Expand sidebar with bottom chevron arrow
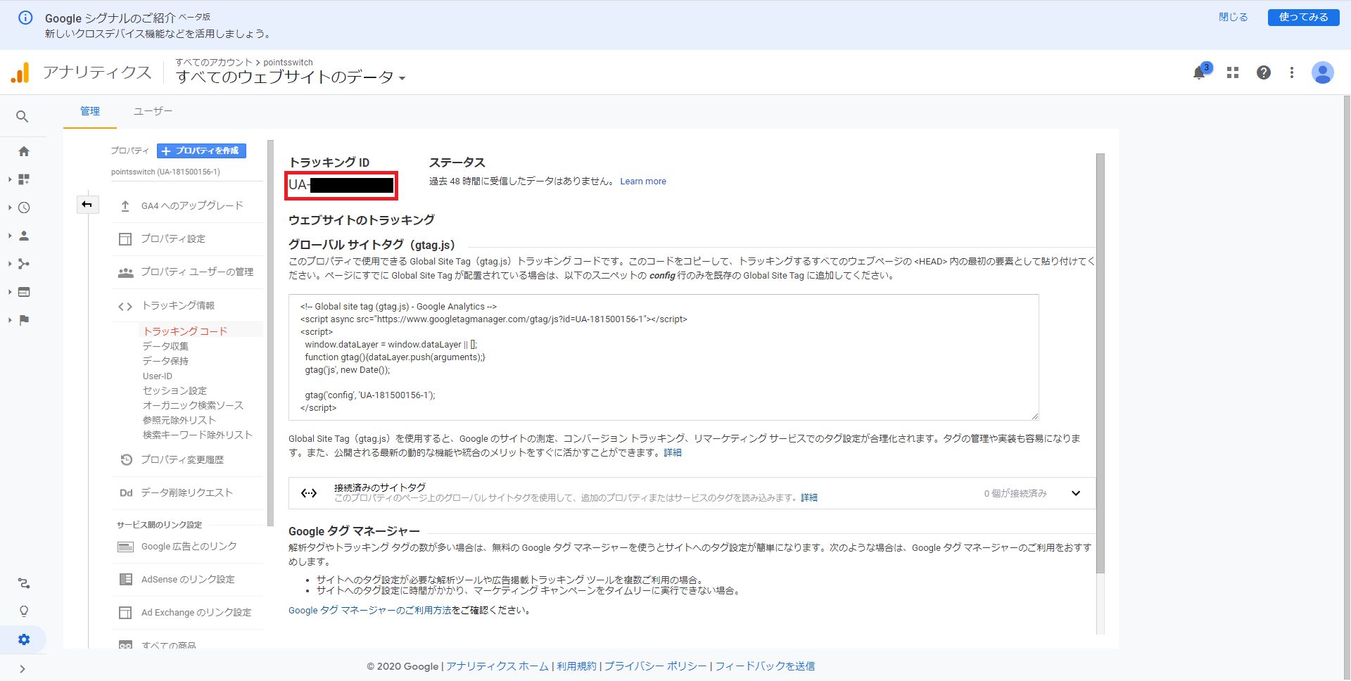1351x681 pixels. point(23,669)
